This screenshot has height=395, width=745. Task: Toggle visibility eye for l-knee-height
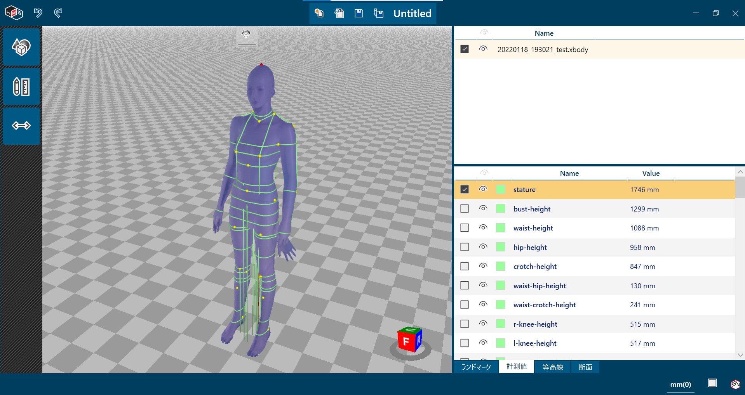(x=483, y=343)
